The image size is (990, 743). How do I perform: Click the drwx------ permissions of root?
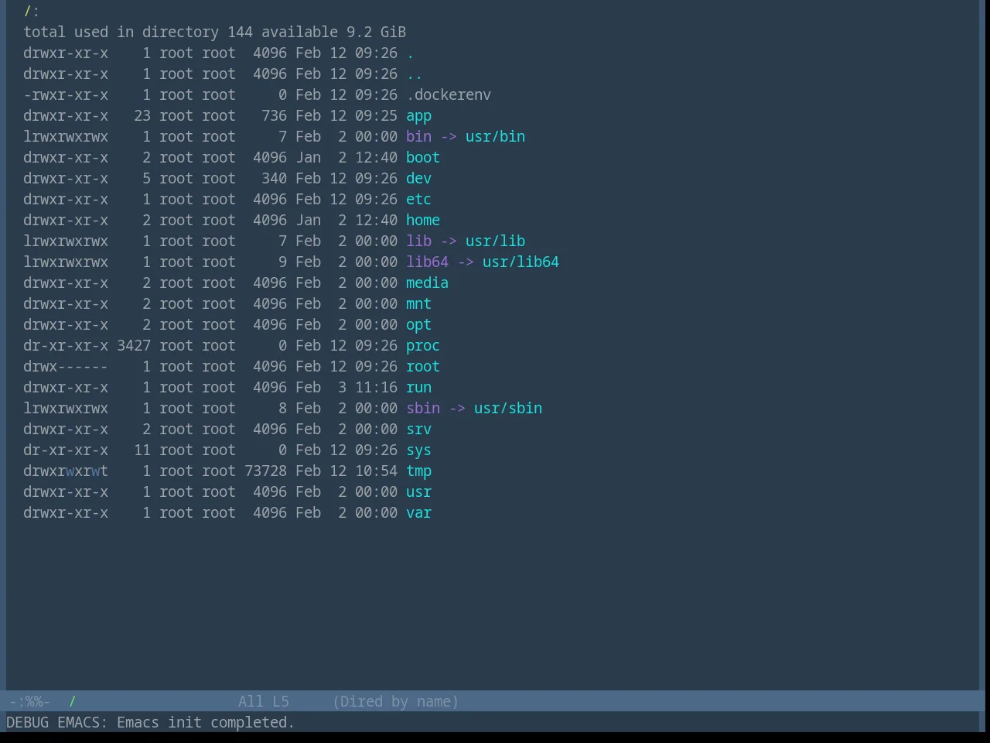(66, 367)
